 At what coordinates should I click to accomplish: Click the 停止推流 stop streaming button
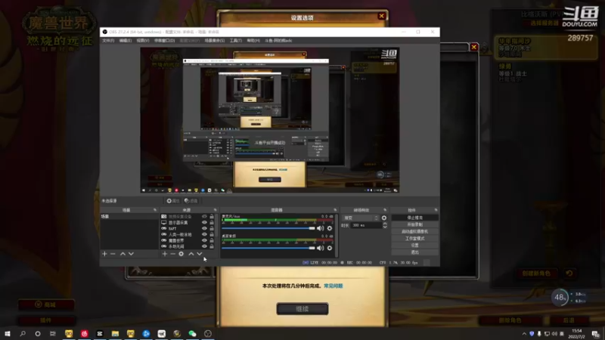[x=414, y=218]
